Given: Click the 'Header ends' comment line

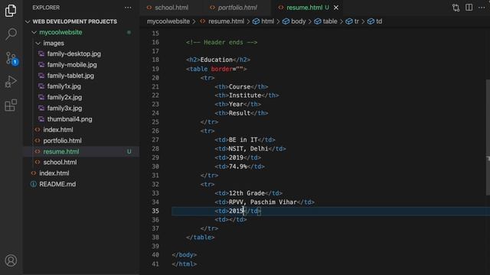Looking at the screenshot, I should pyautogui.click(x=221, y=42).
